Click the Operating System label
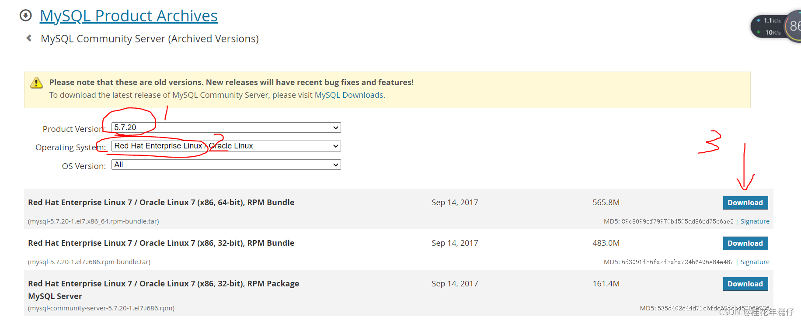Viewport: 801px width, 320px height. coord(71,148)
